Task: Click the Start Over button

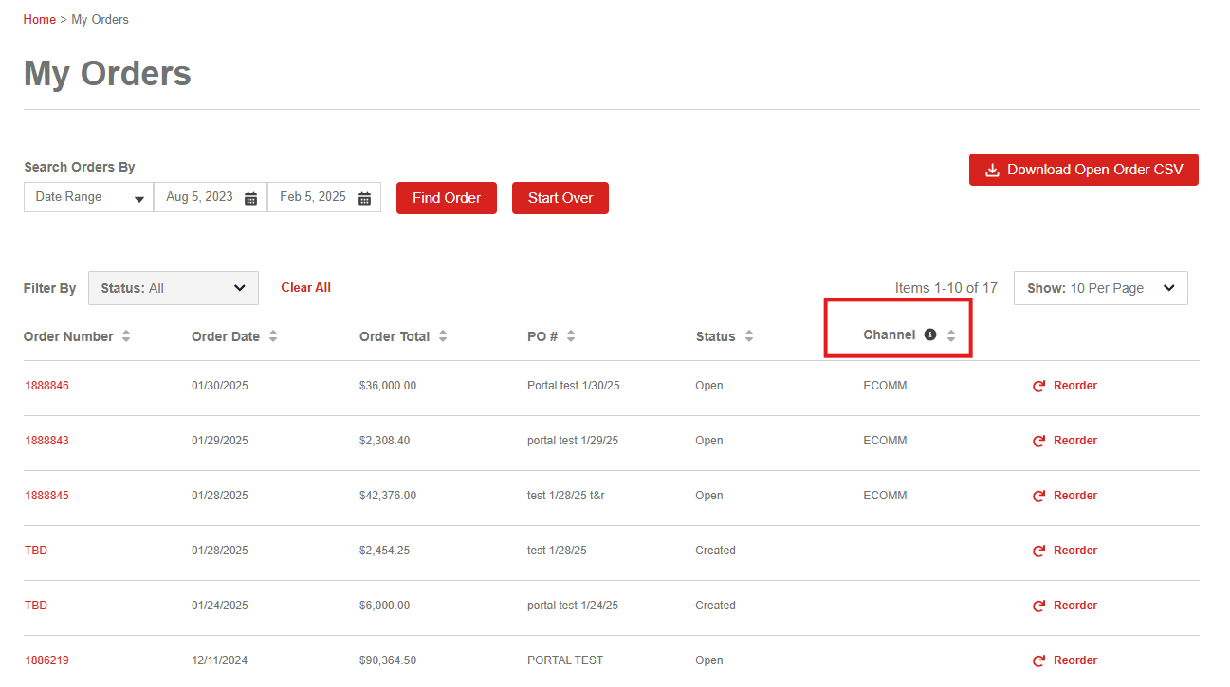Action: coord(560,198)
